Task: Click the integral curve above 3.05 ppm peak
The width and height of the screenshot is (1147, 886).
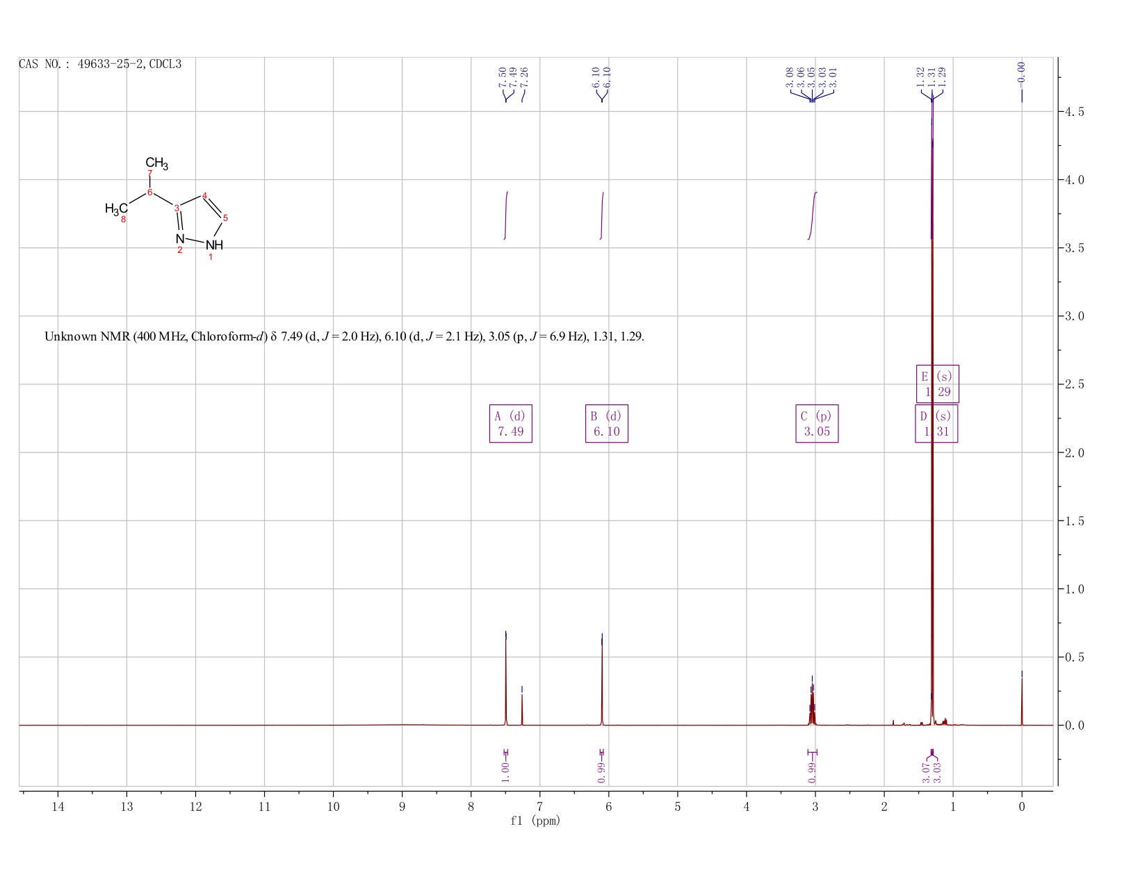Action: pyautogui.click(x=813, y=215)
